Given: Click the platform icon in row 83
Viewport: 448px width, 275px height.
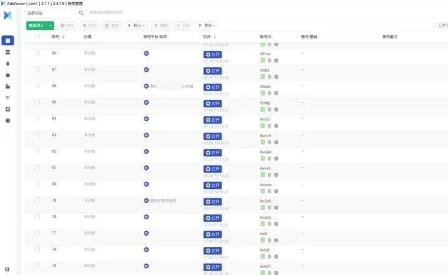Looking at the screenshot, I should pyautogui.click(x=146, y=135).
